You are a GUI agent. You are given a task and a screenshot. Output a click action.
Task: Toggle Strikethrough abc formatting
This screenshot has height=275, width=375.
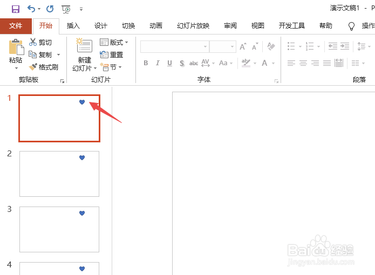[x=194, y=63]
